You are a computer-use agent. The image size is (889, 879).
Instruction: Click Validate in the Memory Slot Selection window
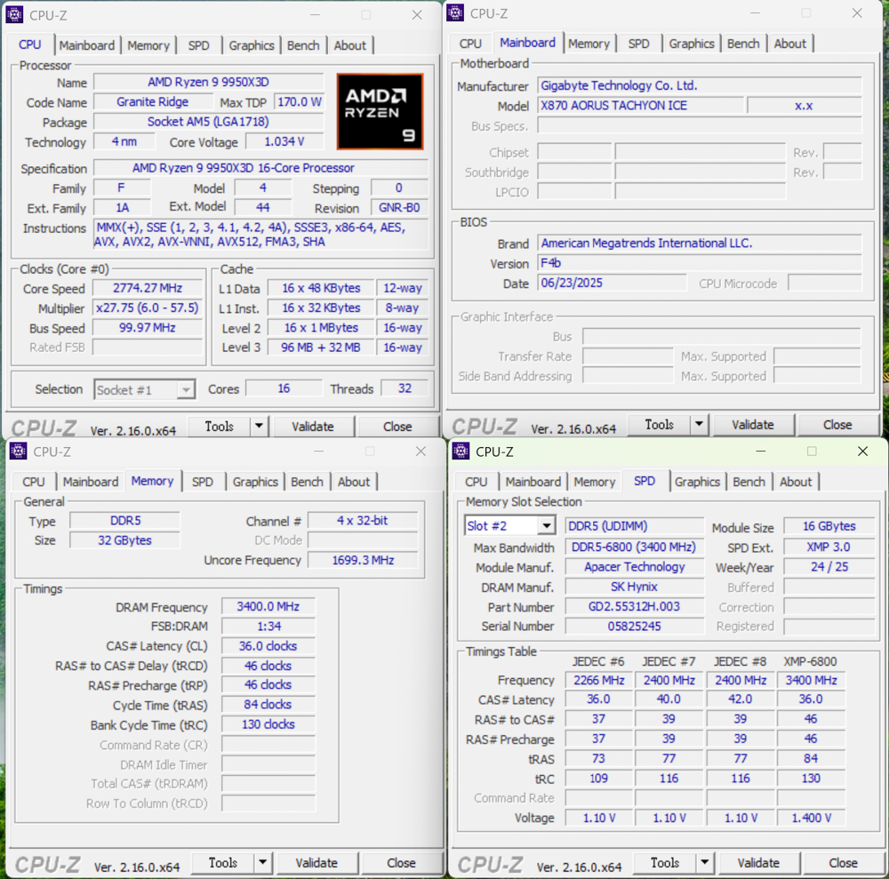758,863
